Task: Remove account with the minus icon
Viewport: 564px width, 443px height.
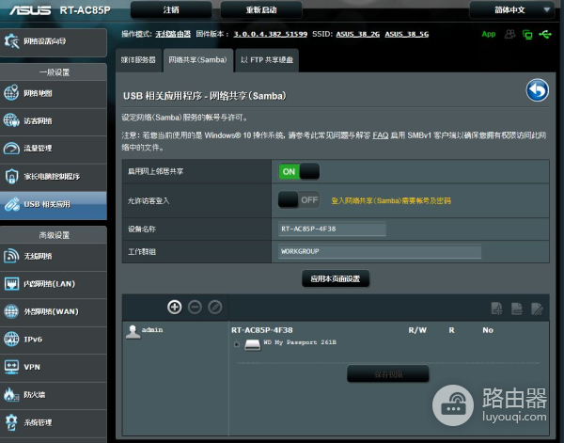Action: (x=195, y=307)
